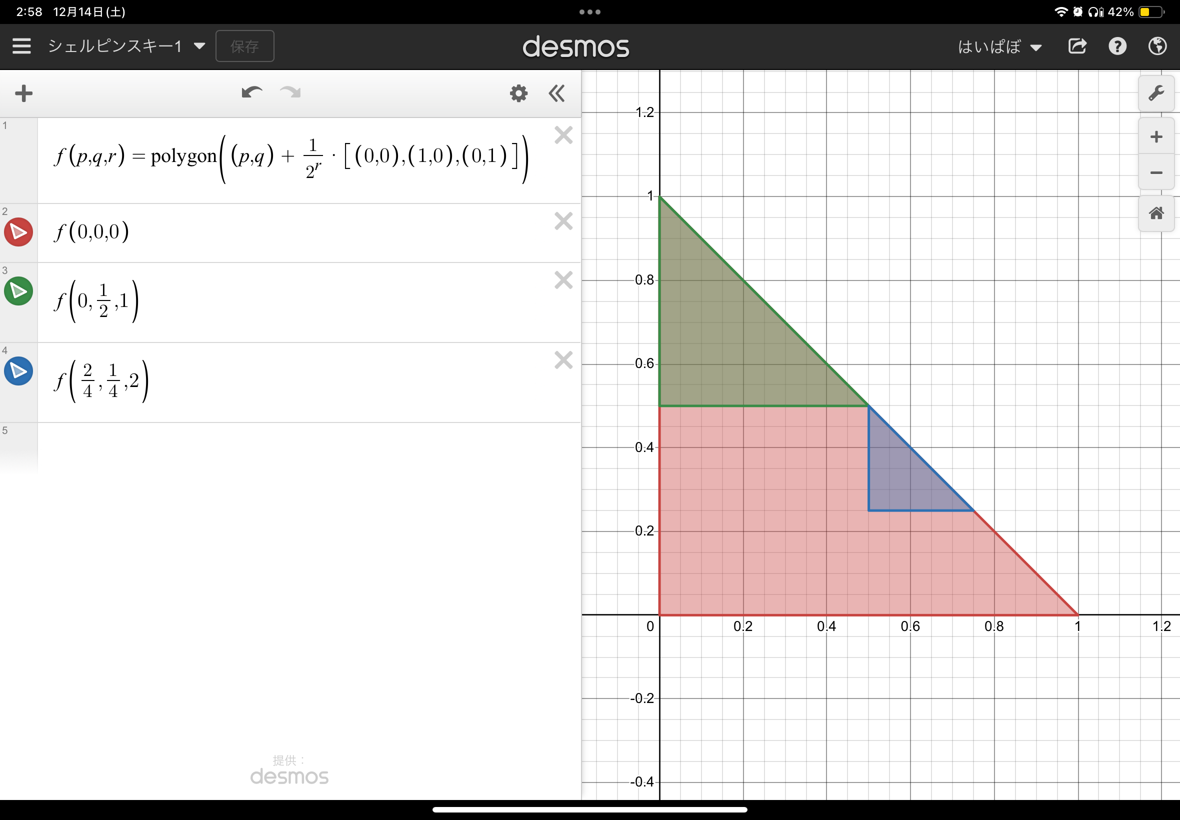Zoom in on the graph
Screen dimensions: 1180x820
1156,135
